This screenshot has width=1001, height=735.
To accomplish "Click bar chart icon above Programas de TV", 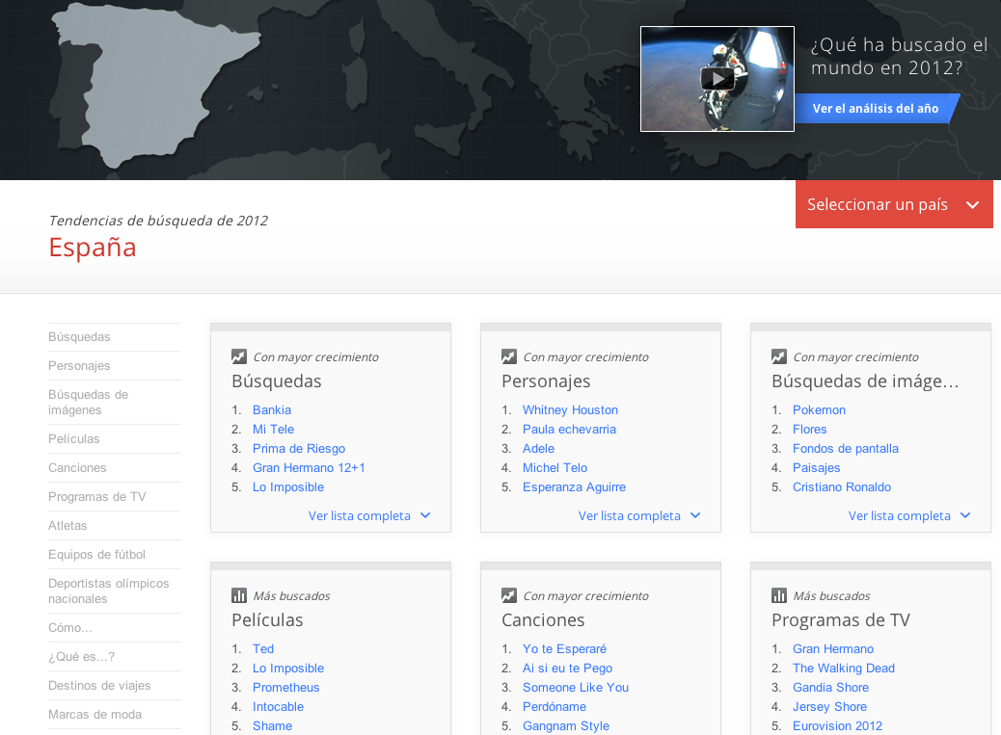I will click(779, 595).
